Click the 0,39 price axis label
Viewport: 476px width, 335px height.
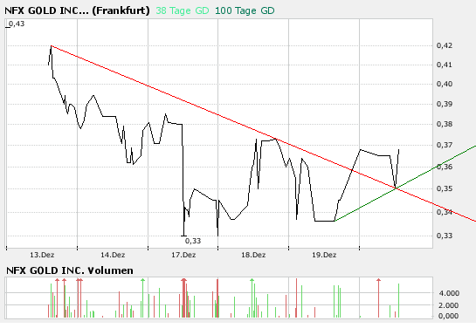pyautogui.click(x=445, y=104)
